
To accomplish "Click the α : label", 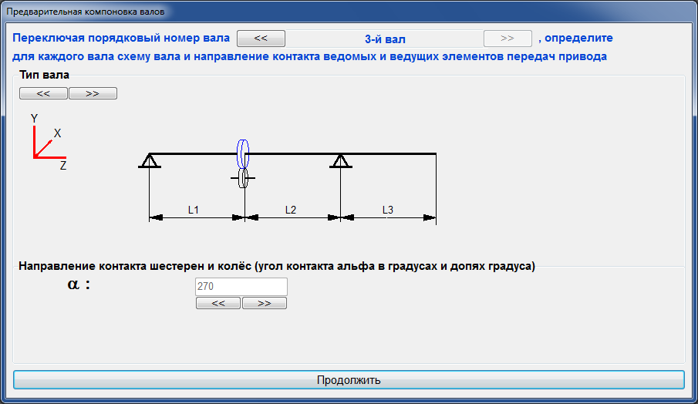I will click(79, 284).
